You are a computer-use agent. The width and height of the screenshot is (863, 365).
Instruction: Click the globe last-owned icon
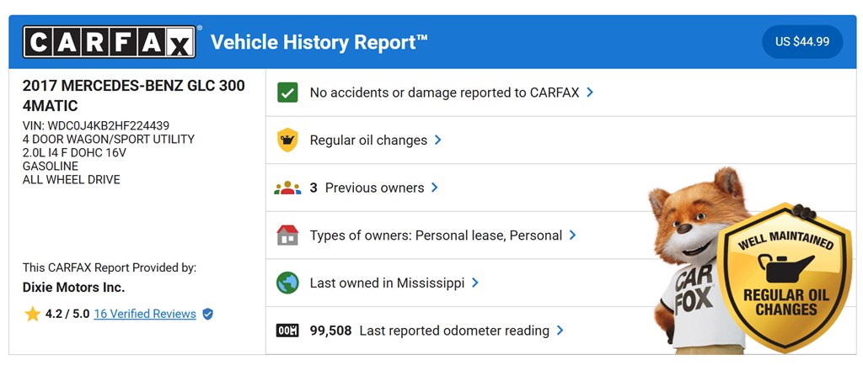click(288, 283)
